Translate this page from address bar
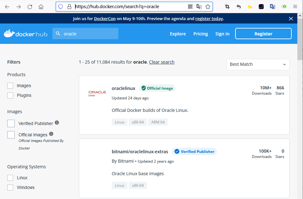Screen dimensions: 303x199 pos(199,7)
